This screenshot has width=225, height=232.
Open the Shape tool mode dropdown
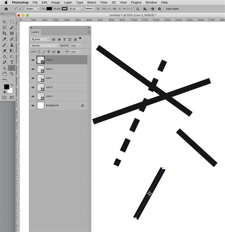pos(32,9)
